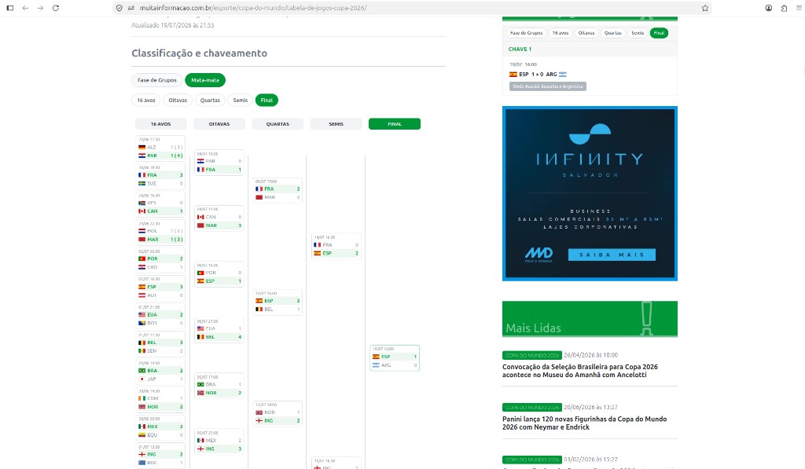Choose 16 avos in the right sidebar
Image resolution: width=805 pixels, height=469 pixels.
(560, 33)
